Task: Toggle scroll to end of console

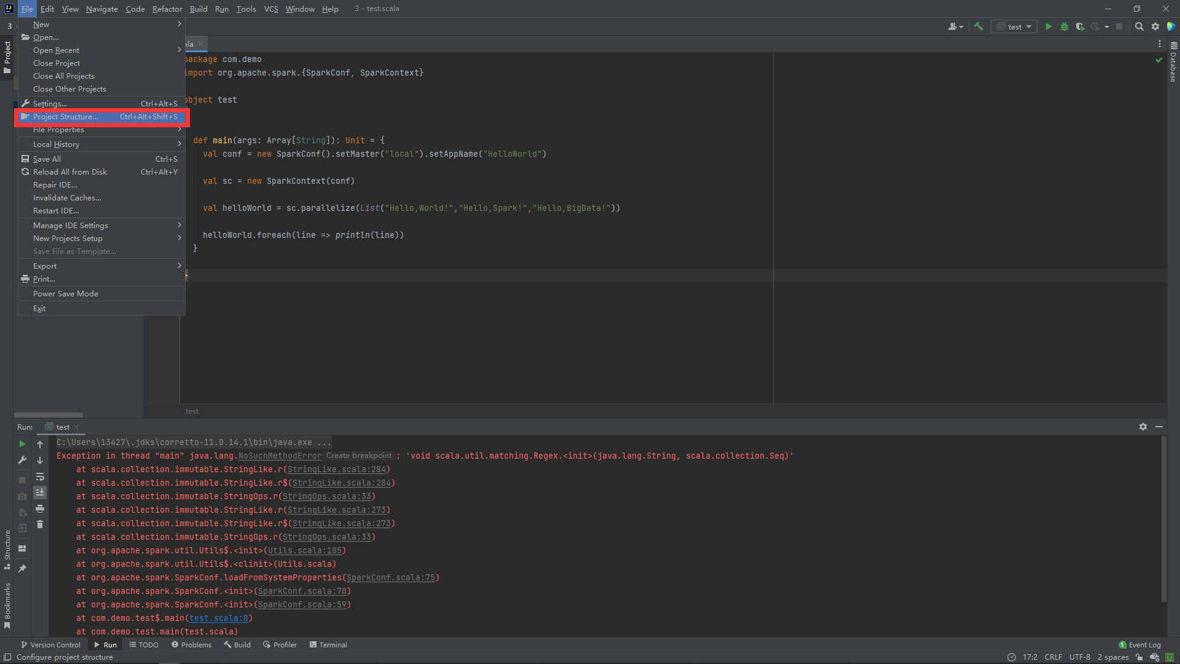Action: coord(40,492)
